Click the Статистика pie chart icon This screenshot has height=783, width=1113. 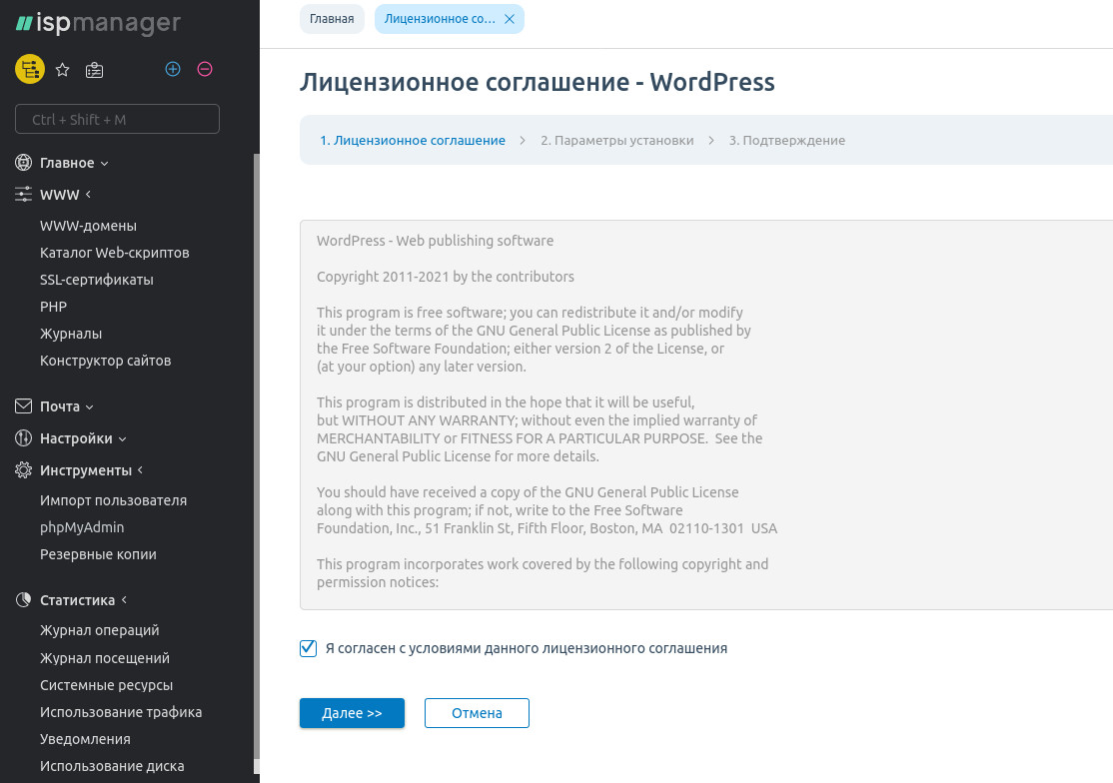pyautogui.click(x=24, y=600)
